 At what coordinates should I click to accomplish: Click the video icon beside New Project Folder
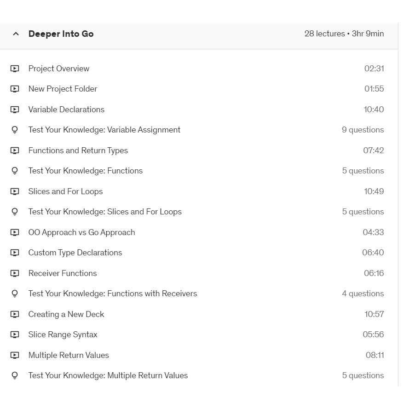(x=15, y=89)
